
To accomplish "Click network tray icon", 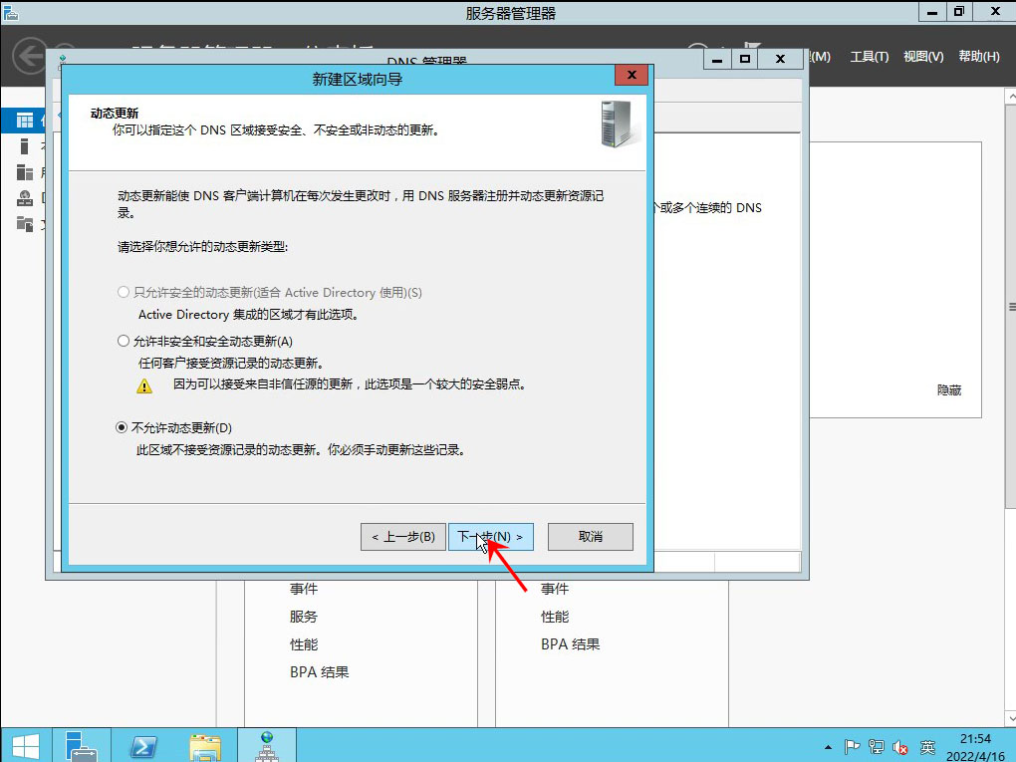I will 876,747.
